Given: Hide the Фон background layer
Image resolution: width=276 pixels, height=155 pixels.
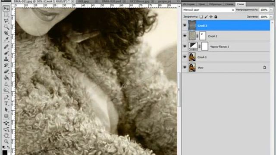Looking at the screenshot, I should (185, 67).
